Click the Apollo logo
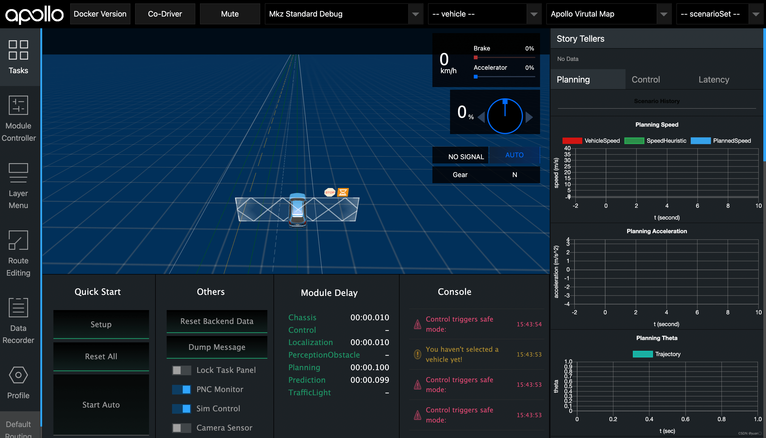Screen dimensions: 766x438 click(x=34, y=14)
